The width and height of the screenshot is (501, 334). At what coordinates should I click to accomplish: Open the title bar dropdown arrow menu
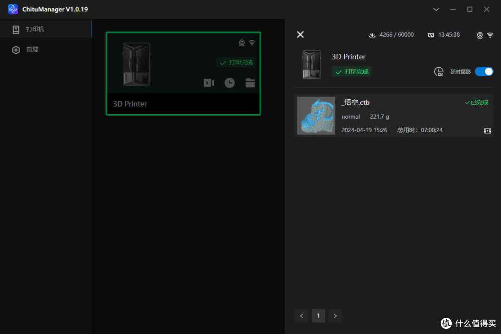(x=436, y=9)
